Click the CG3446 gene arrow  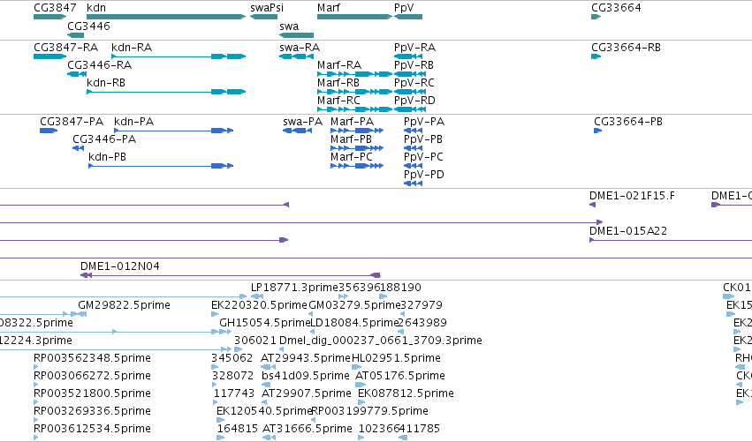[76, 35]
